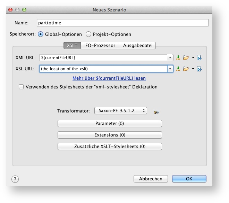Viewport: 229px width, 203px height.
Task: Click green insert editor variable icon for XML URL
Action: click(x=178, y=58)
